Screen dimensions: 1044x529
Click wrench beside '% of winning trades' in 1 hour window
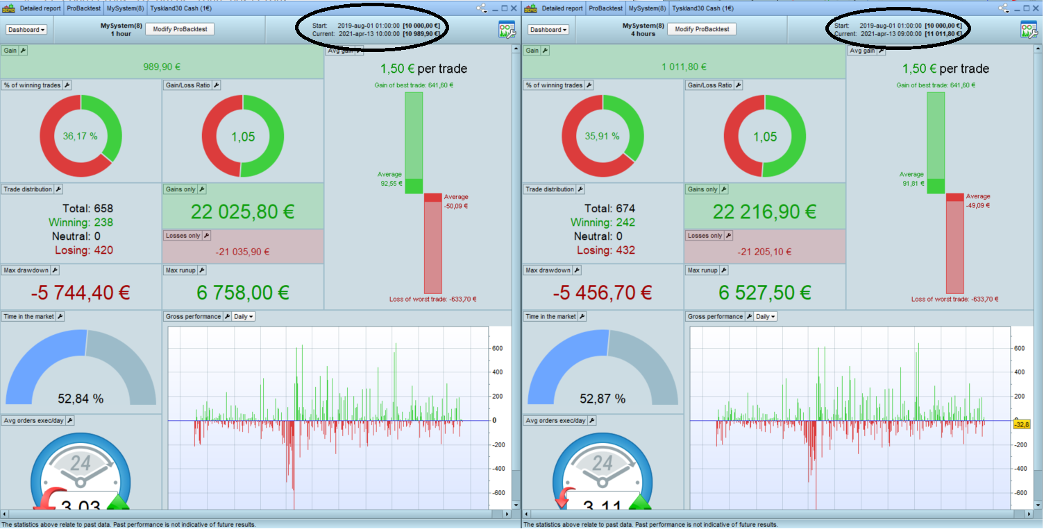pos(67,85)
